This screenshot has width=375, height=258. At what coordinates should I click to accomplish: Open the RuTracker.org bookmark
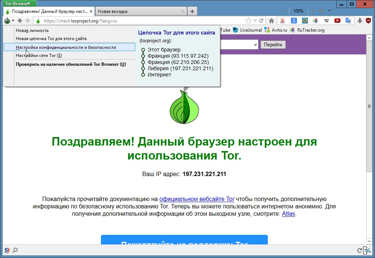pyautogui.click(x=307, y=30)
